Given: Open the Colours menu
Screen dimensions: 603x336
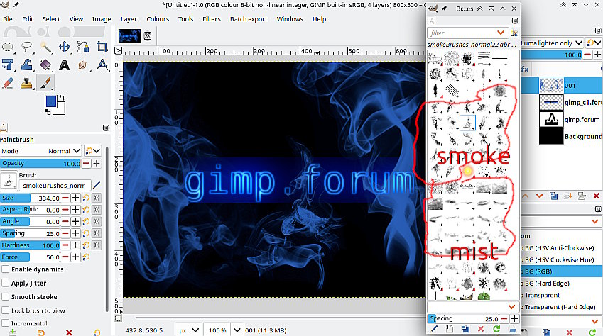Looking at the screenshot, I should (158, 19).
